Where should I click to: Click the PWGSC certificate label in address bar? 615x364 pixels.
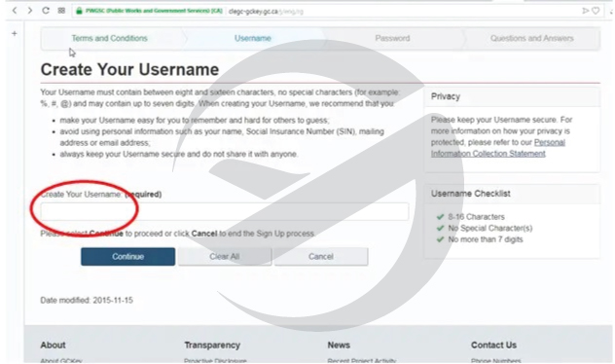pyautogui.click(x=154, y=11)
